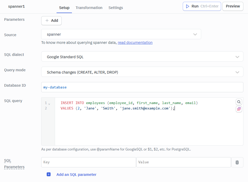Click the search icon in SQL editor

239,102
